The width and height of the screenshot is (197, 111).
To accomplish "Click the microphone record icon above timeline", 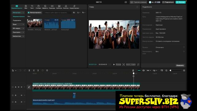I will coord(133,71).
